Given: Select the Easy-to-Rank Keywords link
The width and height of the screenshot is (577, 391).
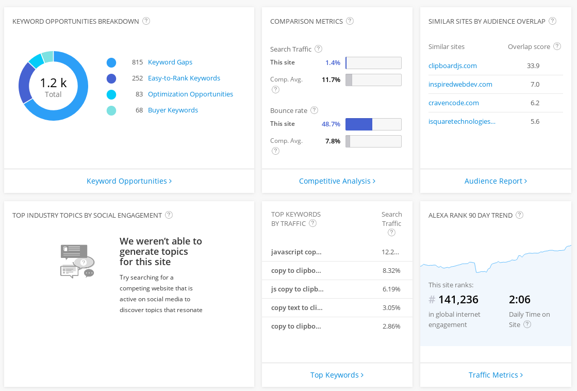Looking at the screenshot, I should (x=185, y=78).
